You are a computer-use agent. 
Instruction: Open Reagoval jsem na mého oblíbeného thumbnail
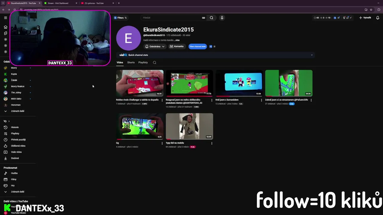[x=189, y=83]
